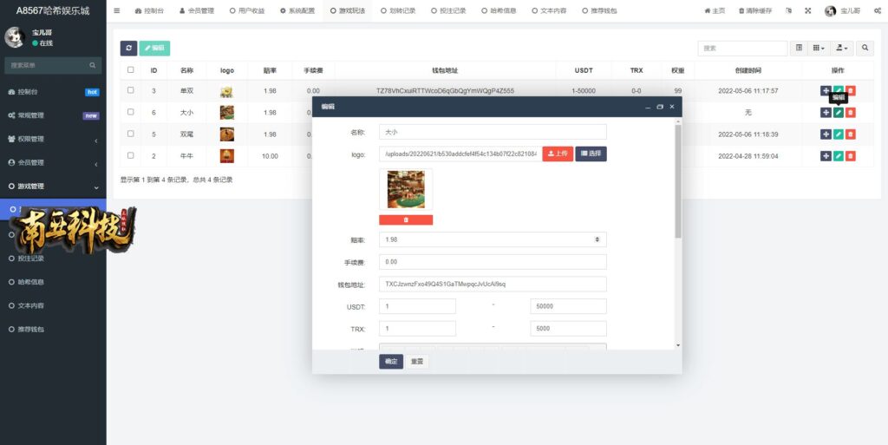This screenshot has height=445, width=888.
Task: Click the red delete icon for row 双尾
Action: coord(850,134)
